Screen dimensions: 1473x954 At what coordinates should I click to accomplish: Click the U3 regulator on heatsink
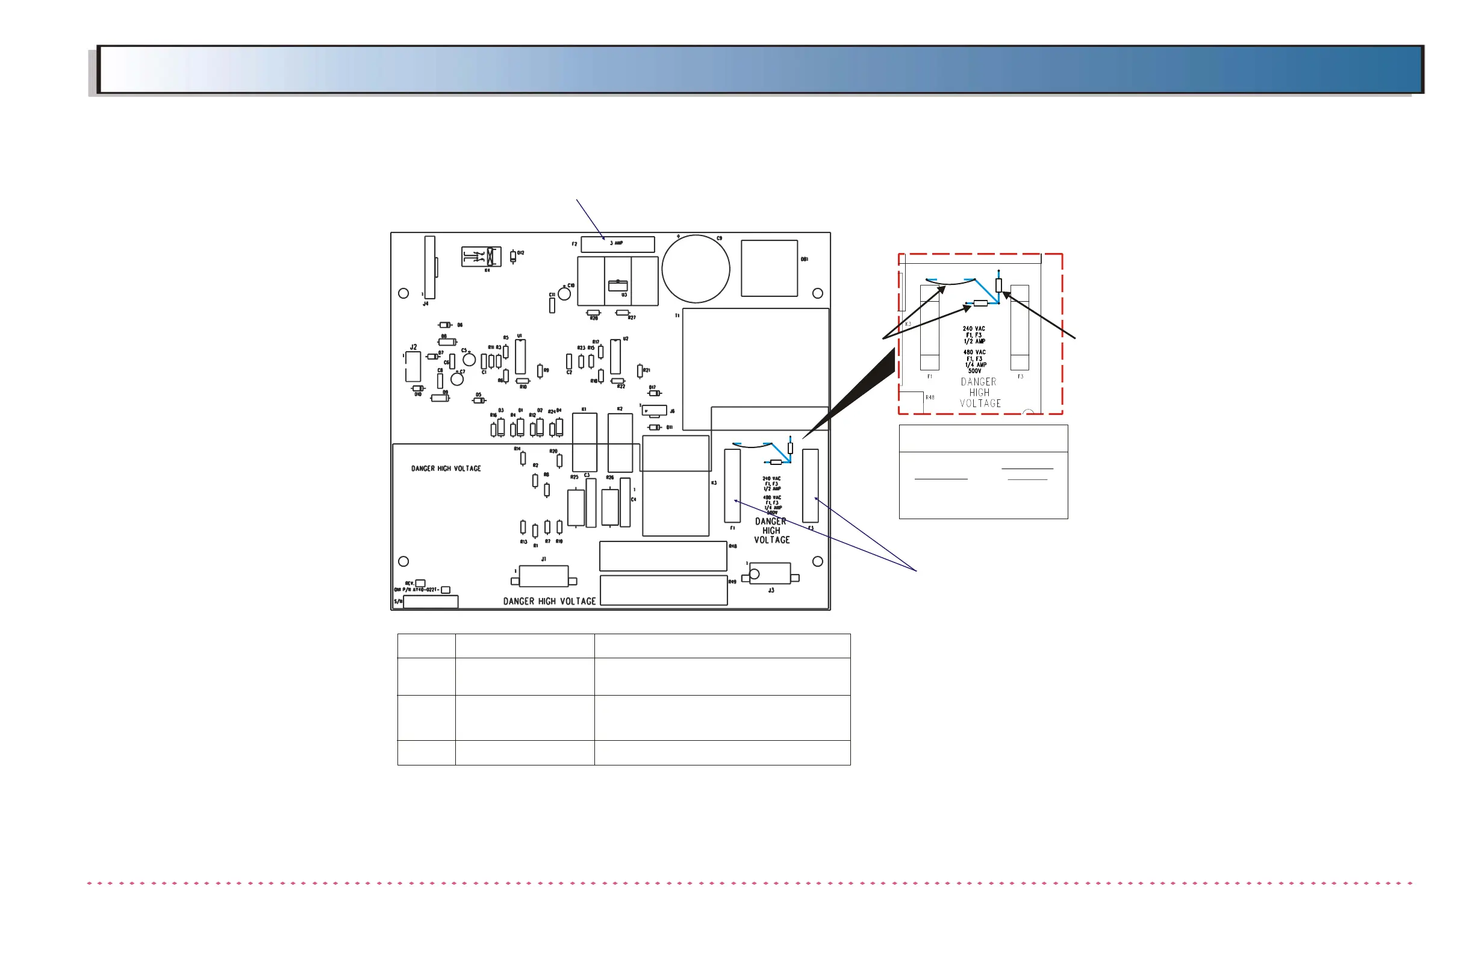coord(617,285)
